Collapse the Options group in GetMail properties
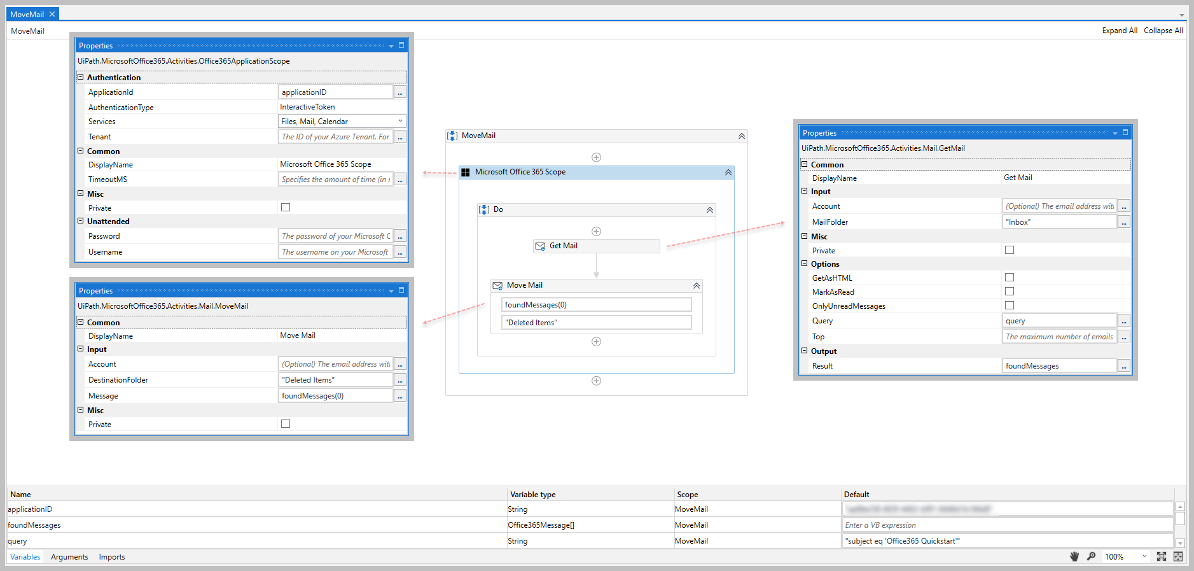 pyautogui.click(x=805, y=264)
